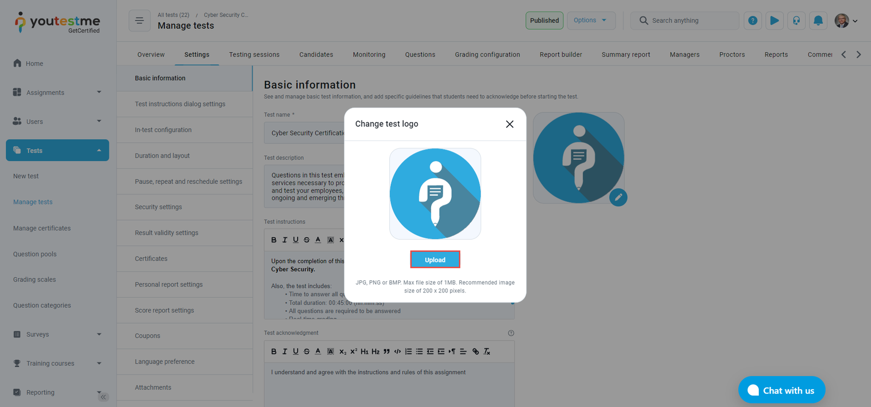Select Security settings item
871x407 pixels.
(185, 207)
